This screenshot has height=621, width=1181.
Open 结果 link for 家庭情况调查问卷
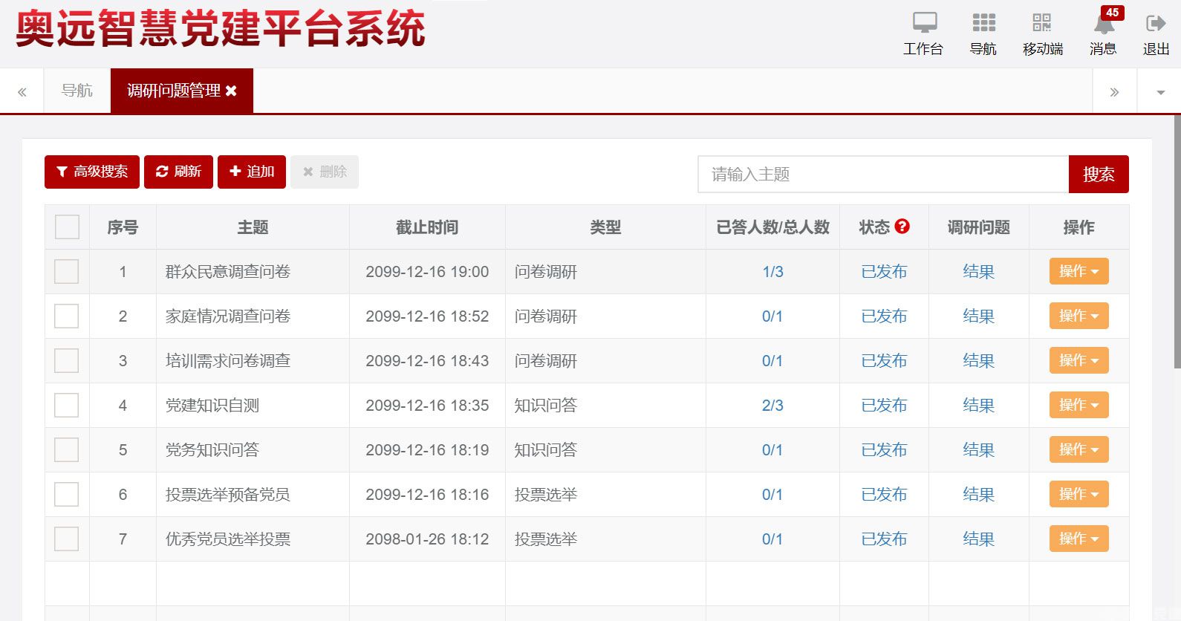click(978, 316)
